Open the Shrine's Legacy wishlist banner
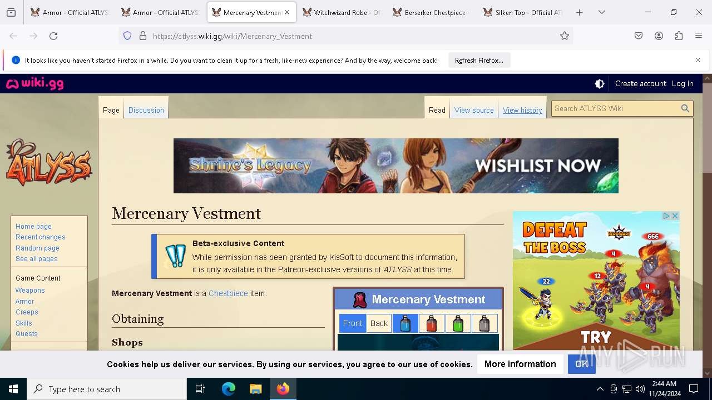This screenshot has height=400, width=712. point(396,166)
